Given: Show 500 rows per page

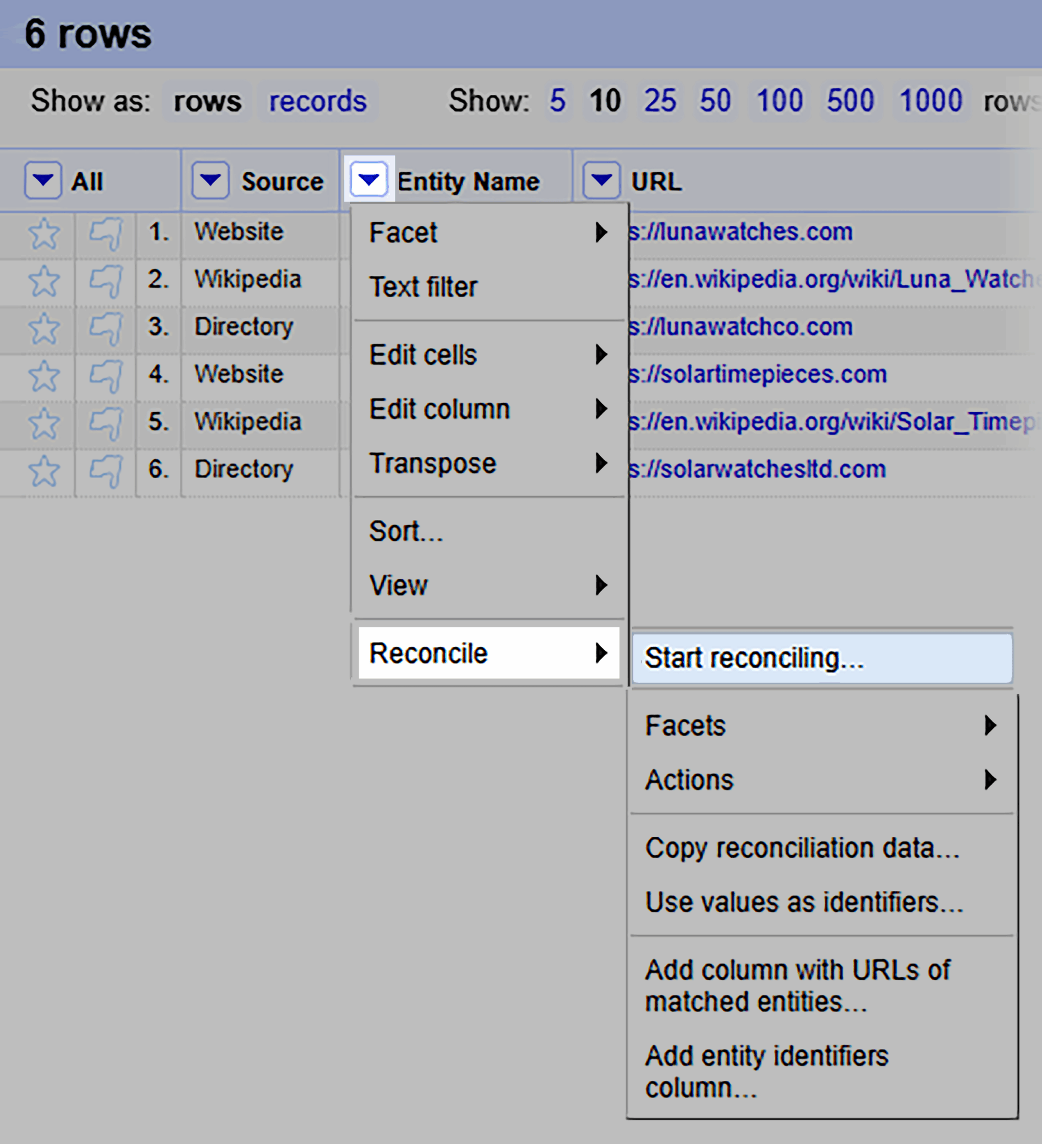Looking at the screenshot, I should 850,101.
